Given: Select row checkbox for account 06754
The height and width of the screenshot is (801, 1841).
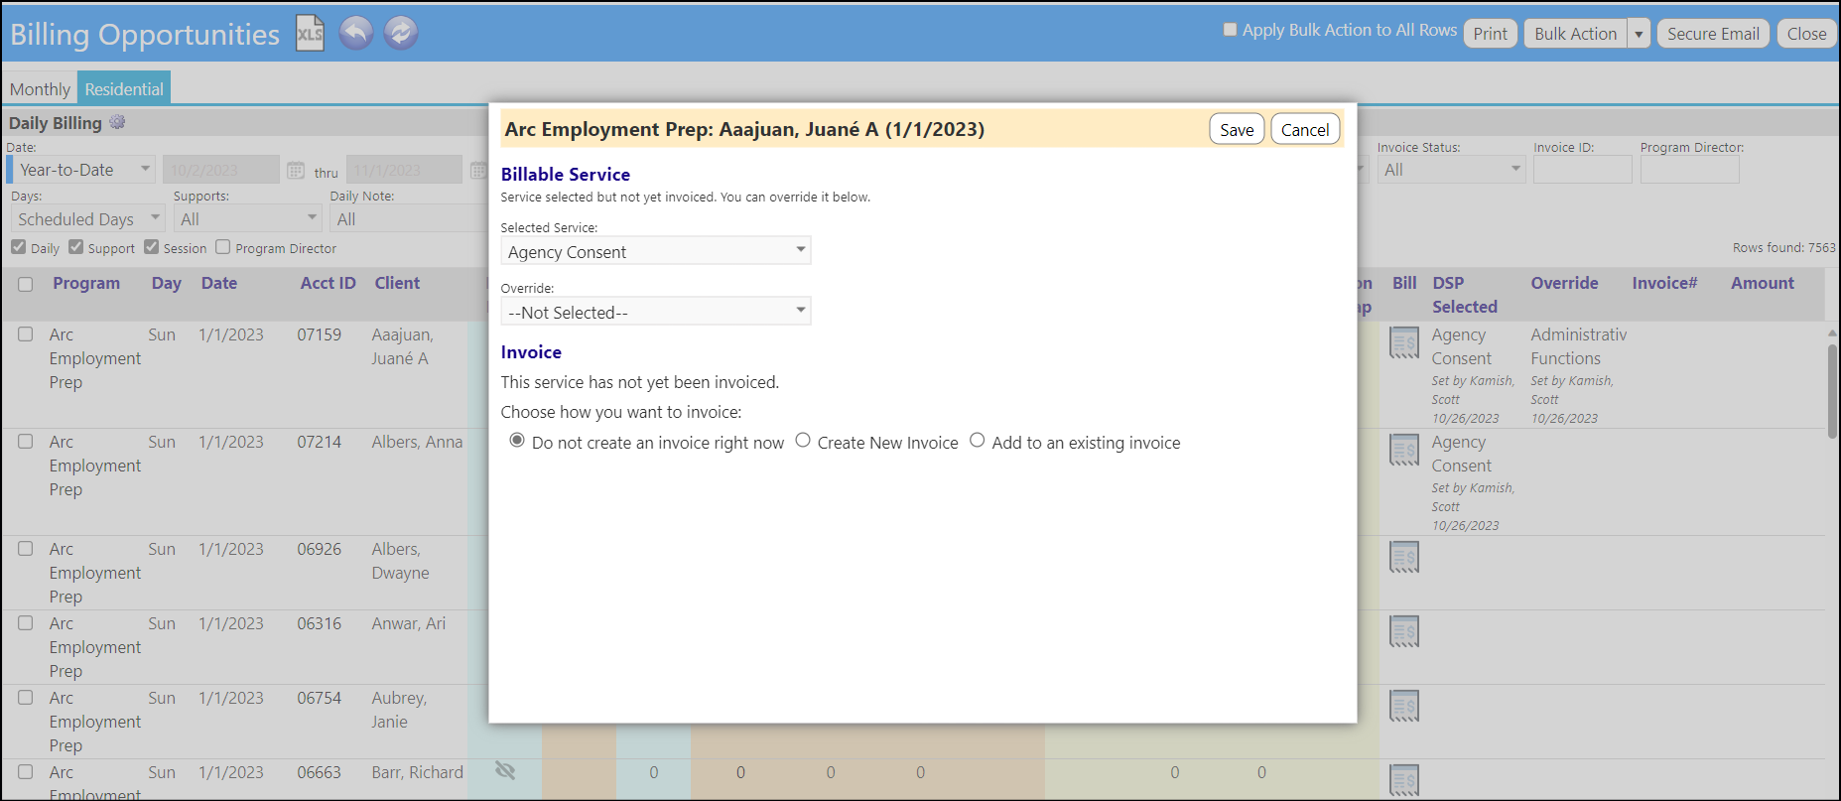Looking at the screenshot, I should click(x=26, y=698).
